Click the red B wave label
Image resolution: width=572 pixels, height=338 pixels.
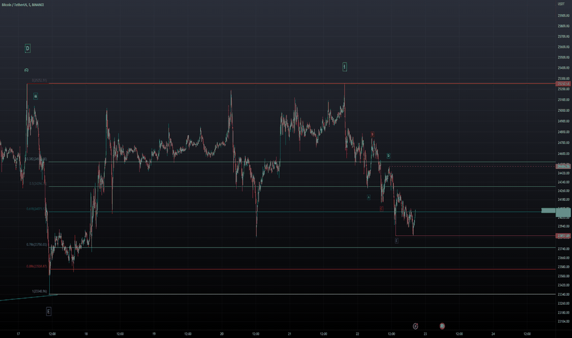(372, 134)
